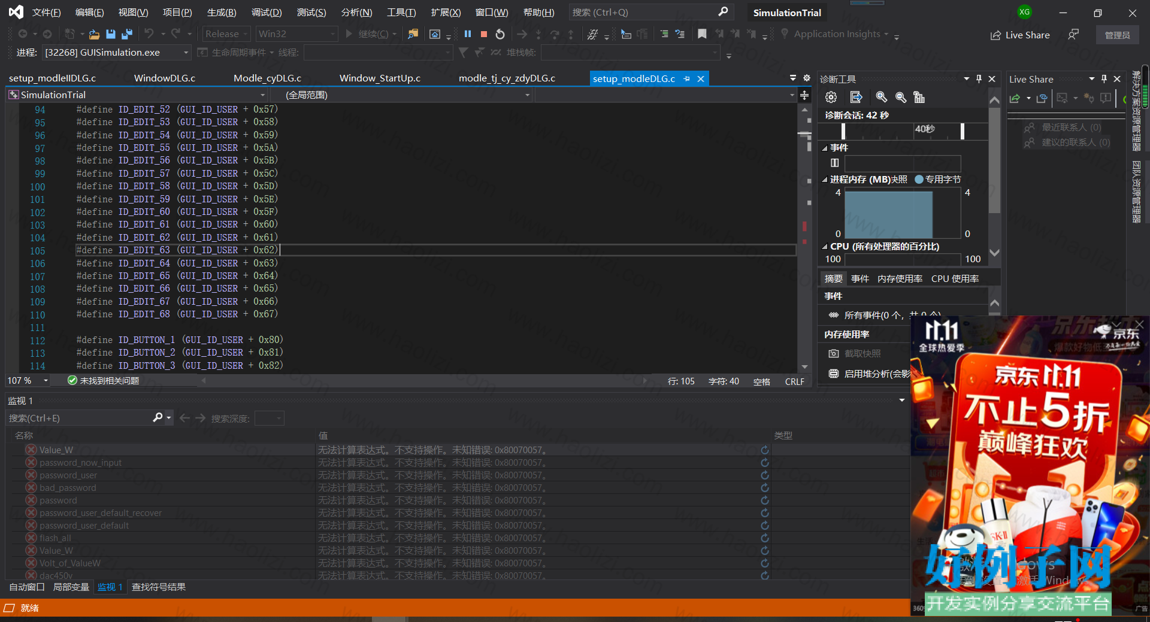Refresh the first Value_W watch row
The image size is (1150, 622).
[765, 450]
